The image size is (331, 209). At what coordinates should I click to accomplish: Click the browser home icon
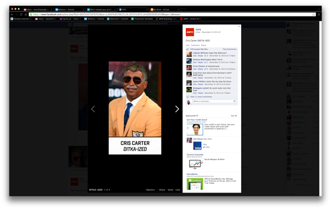click(x=25, y=14)
